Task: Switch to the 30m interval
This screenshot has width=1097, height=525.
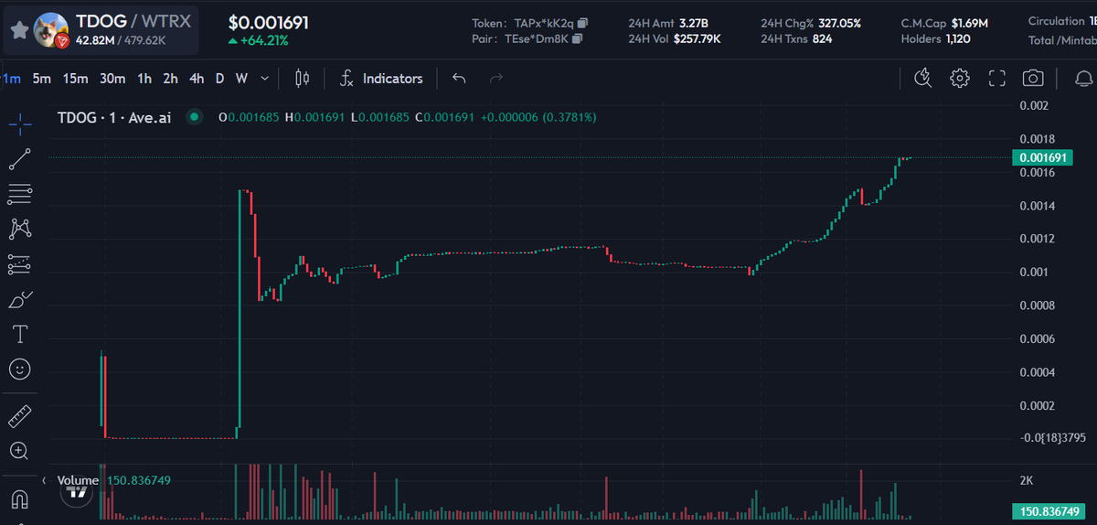Action: (112, 79)
